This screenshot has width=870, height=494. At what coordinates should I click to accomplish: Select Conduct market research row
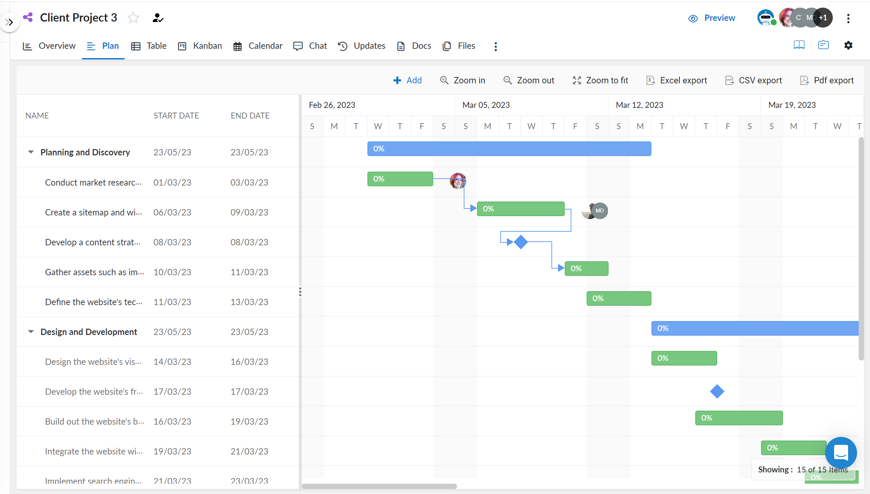pos(158,182)
